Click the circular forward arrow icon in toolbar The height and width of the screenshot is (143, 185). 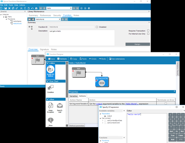[x=85, y=8]
